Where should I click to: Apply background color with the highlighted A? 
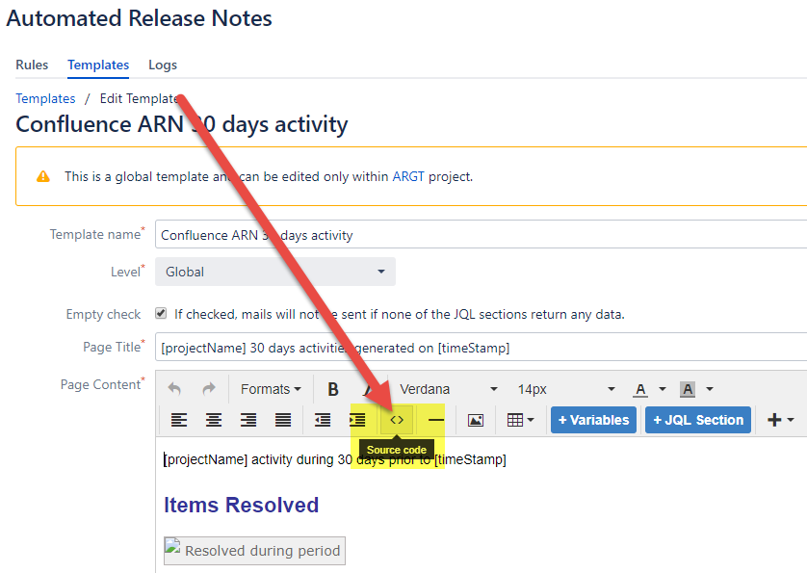(x=688, y=390)
